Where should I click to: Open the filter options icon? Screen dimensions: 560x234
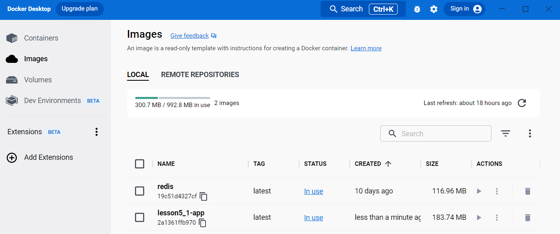coord(505,133)
